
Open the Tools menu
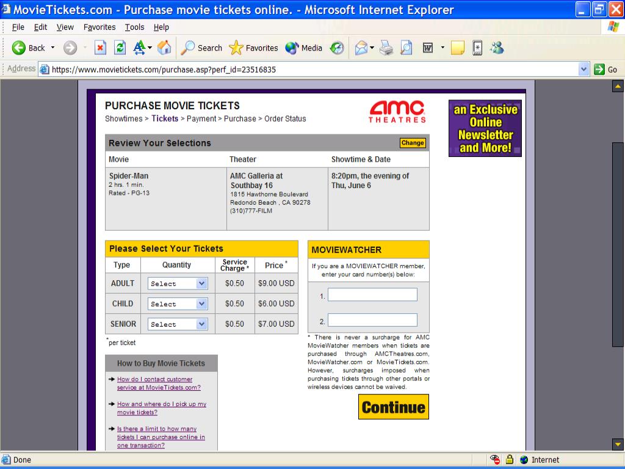pos(134,27)
